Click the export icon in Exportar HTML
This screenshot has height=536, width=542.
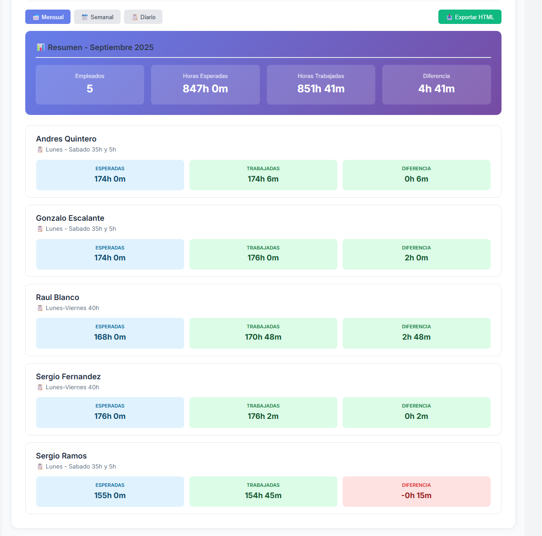click(449, 17)
